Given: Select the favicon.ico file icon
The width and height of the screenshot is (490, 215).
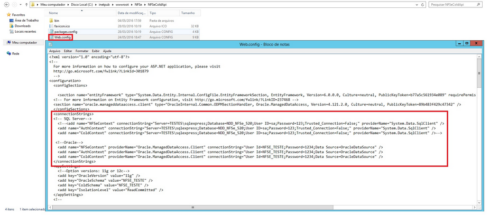Looking at the screenshot, I should 52,26.
